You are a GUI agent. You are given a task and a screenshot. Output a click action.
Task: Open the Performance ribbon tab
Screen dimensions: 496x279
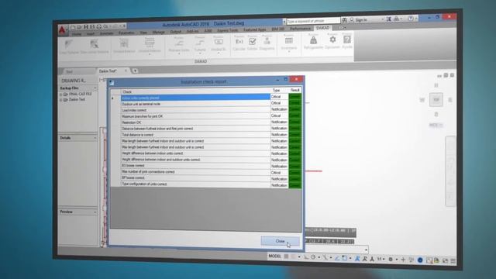coord(300,29)
